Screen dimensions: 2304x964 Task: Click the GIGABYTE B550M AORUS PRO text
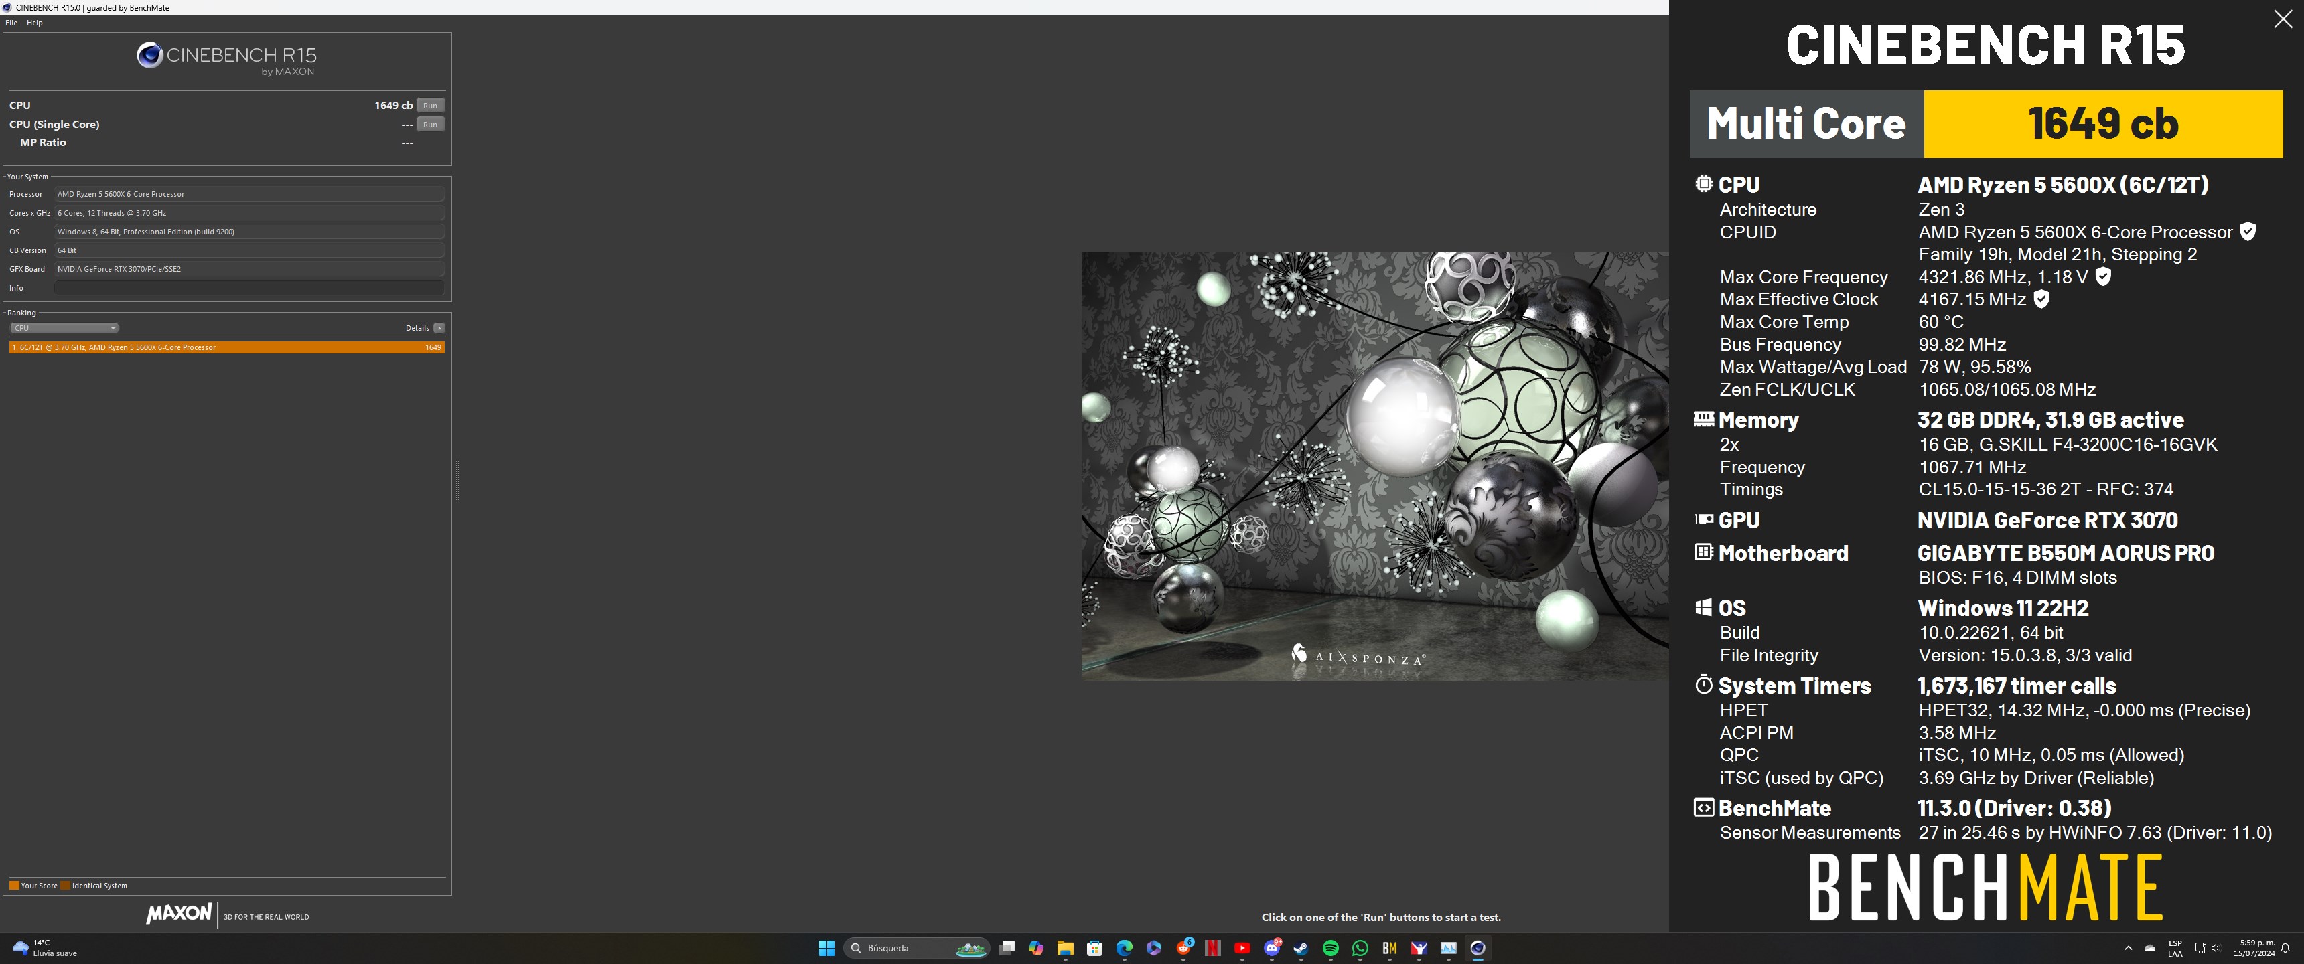click(2065, 553)
